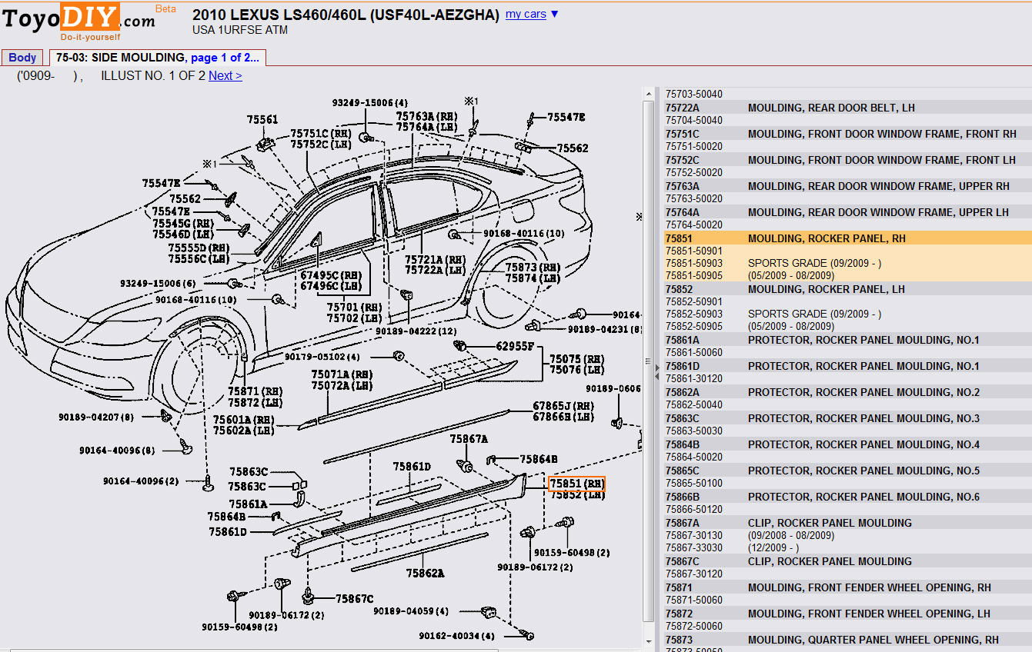
Task: Select diagram label 75555D (RH)
Action: pos(199,248)
